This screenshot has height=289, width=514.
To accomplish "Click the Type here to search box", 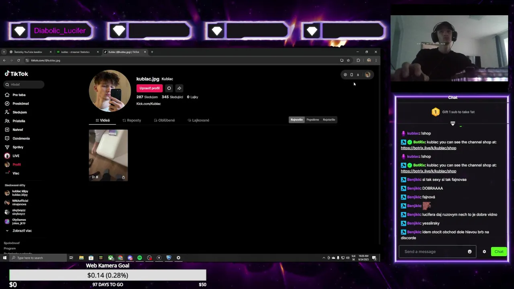I will [38, 258].
